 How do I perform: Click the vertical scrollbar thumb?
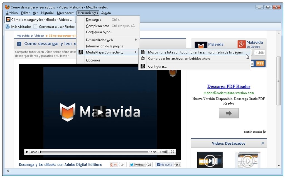(x=279, y=81)
